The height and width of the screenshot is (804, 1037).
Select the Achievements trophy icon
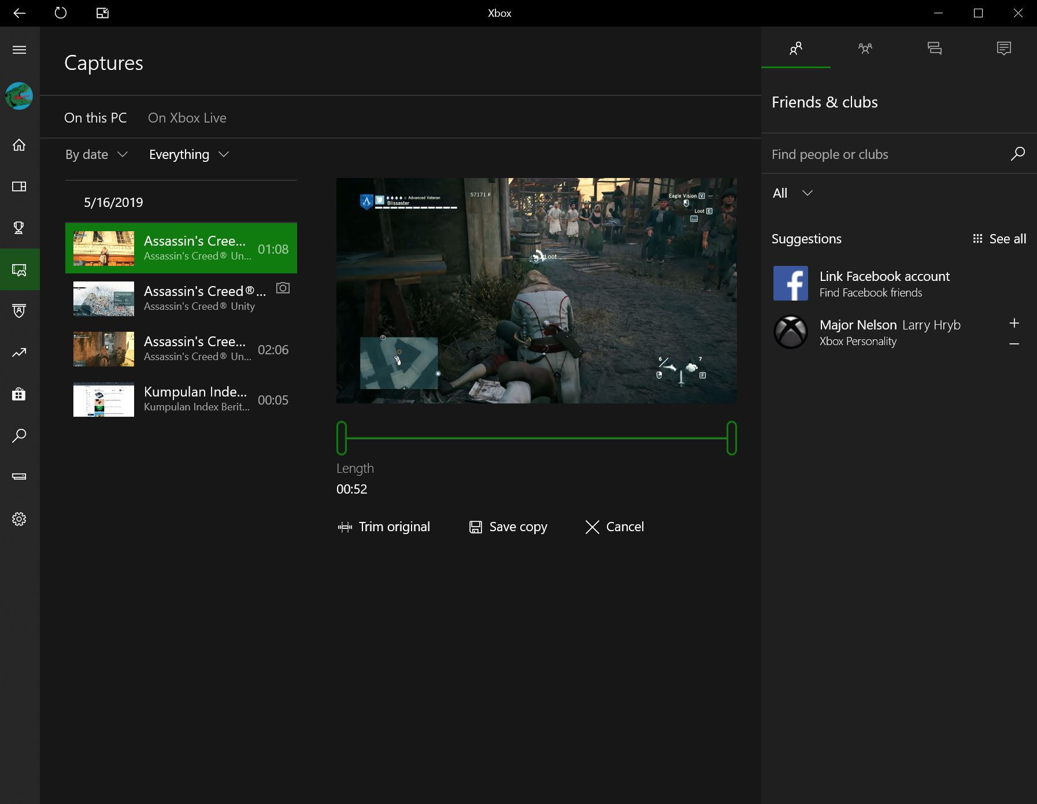[x=19, y=228]
